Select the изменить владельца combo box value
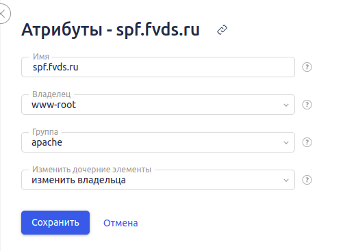This screenshot has width=356, height=251. [x=158, y=180]
